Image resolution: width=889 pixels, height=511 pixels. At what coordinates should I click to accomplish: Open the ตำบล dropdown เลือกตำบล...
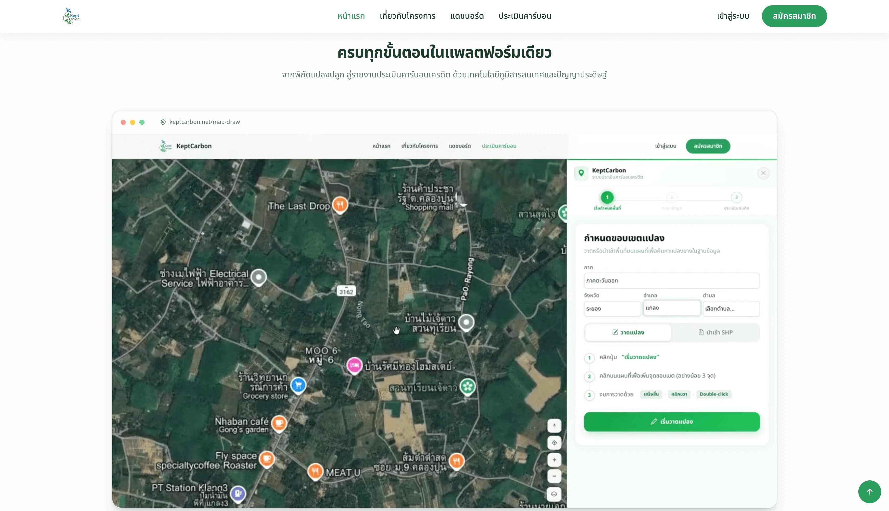731,308
